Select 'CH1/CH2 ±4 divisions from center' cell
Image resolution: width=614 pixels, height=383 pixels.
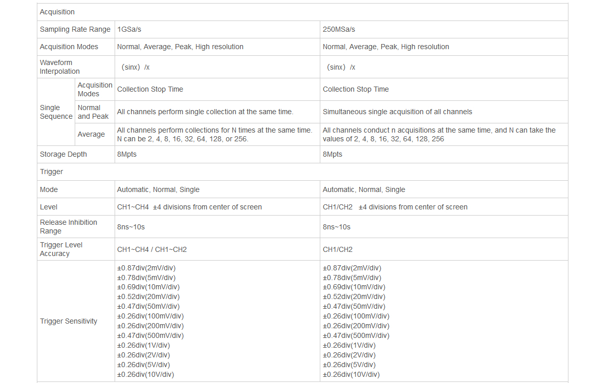click(395, 207)
